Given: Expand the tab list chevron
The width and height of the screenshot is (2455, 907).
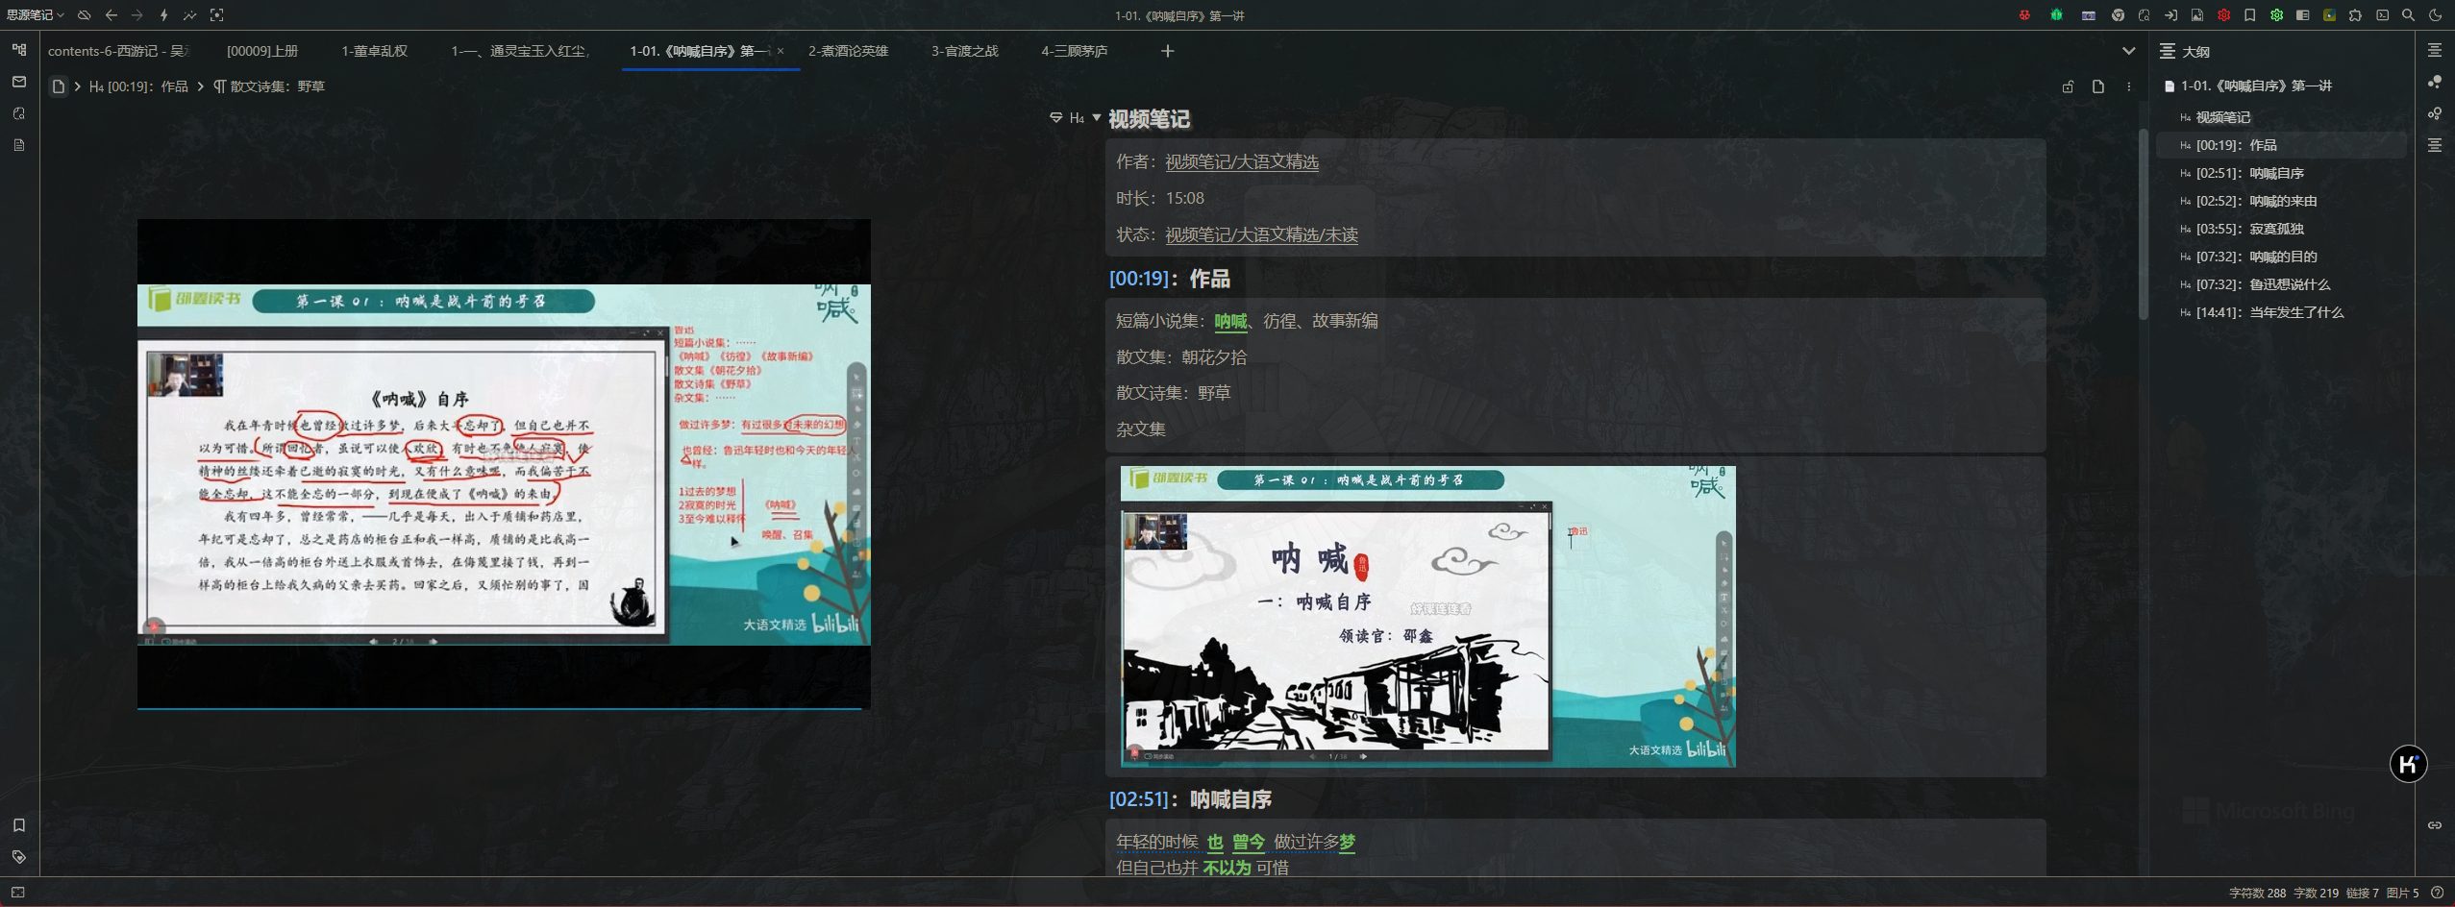Looking at the screenshot, I should [2129, 51].
